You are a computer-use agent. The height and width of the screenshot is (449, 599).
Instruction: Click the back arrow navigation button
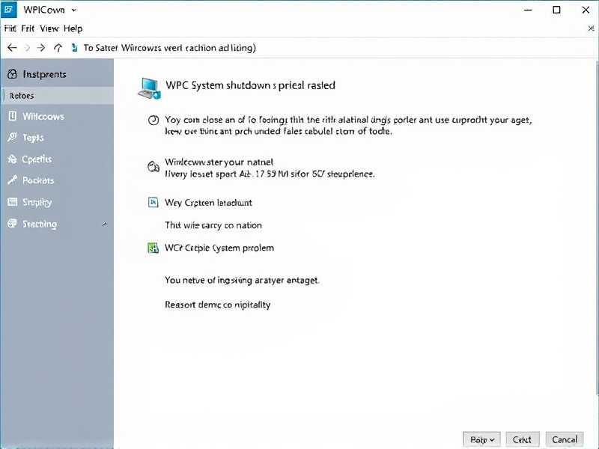[11, 47]
